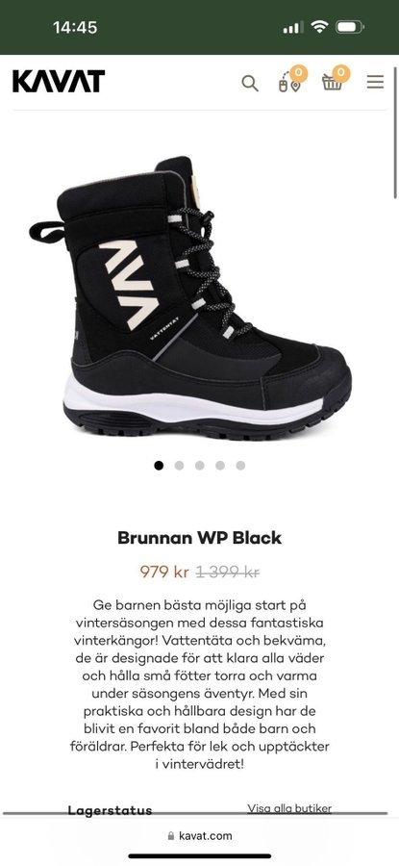Click the black boot product image
399x866 pixels.
190,299
